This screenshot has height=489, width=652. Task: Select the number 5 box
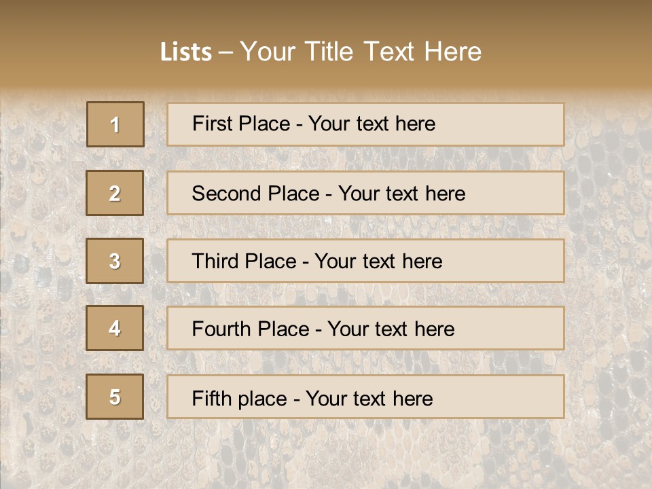(x=115, y=397)
